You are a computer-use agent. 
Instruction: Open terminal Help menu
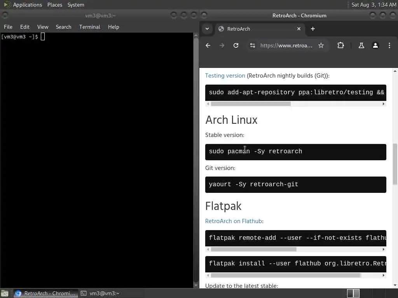(113, 27)
